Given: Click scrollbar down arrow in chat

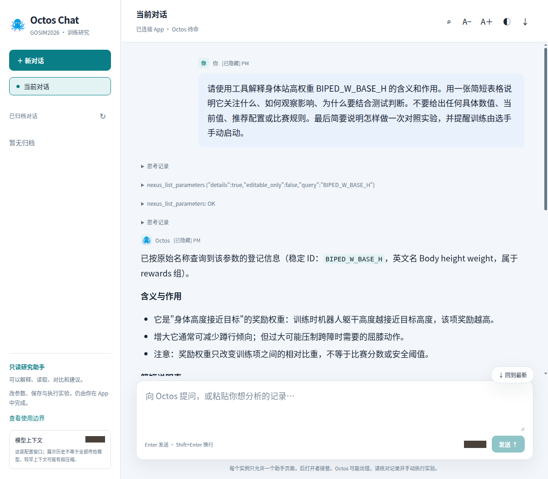Looking at the screenshot, I should 546,373.
